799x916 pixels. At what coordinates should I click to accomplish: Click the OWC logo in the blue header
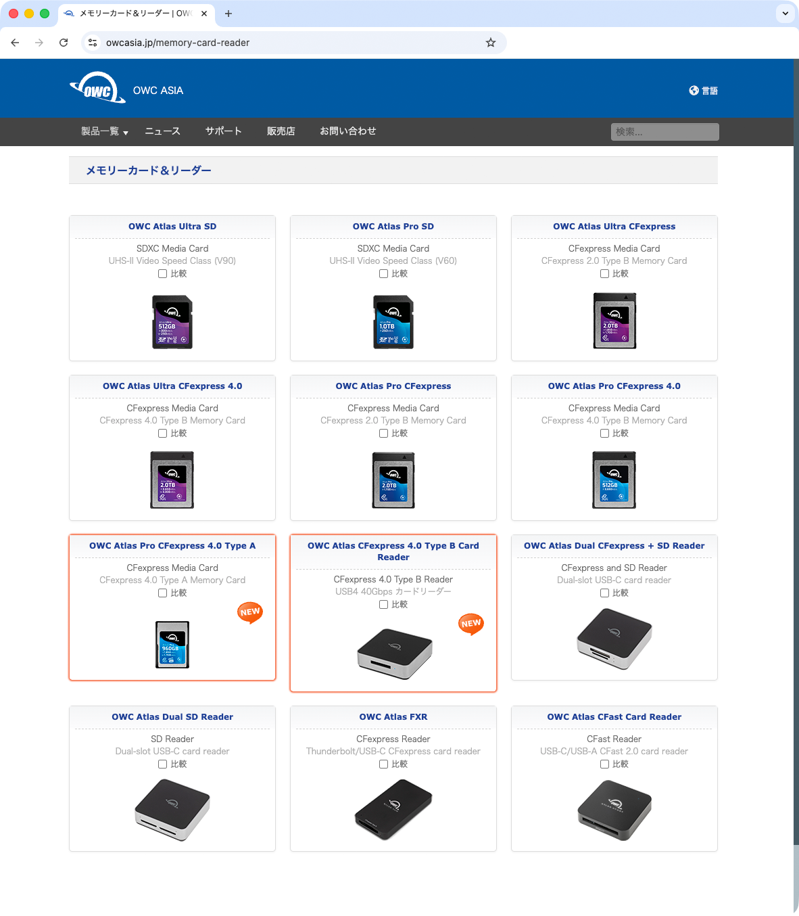click(97, 87)
